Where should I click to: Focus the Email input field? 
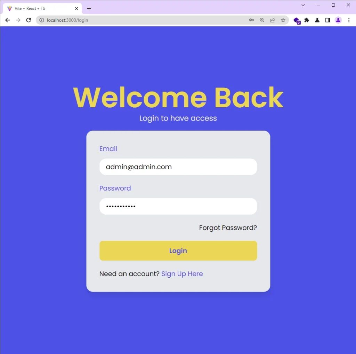point(178,167)
